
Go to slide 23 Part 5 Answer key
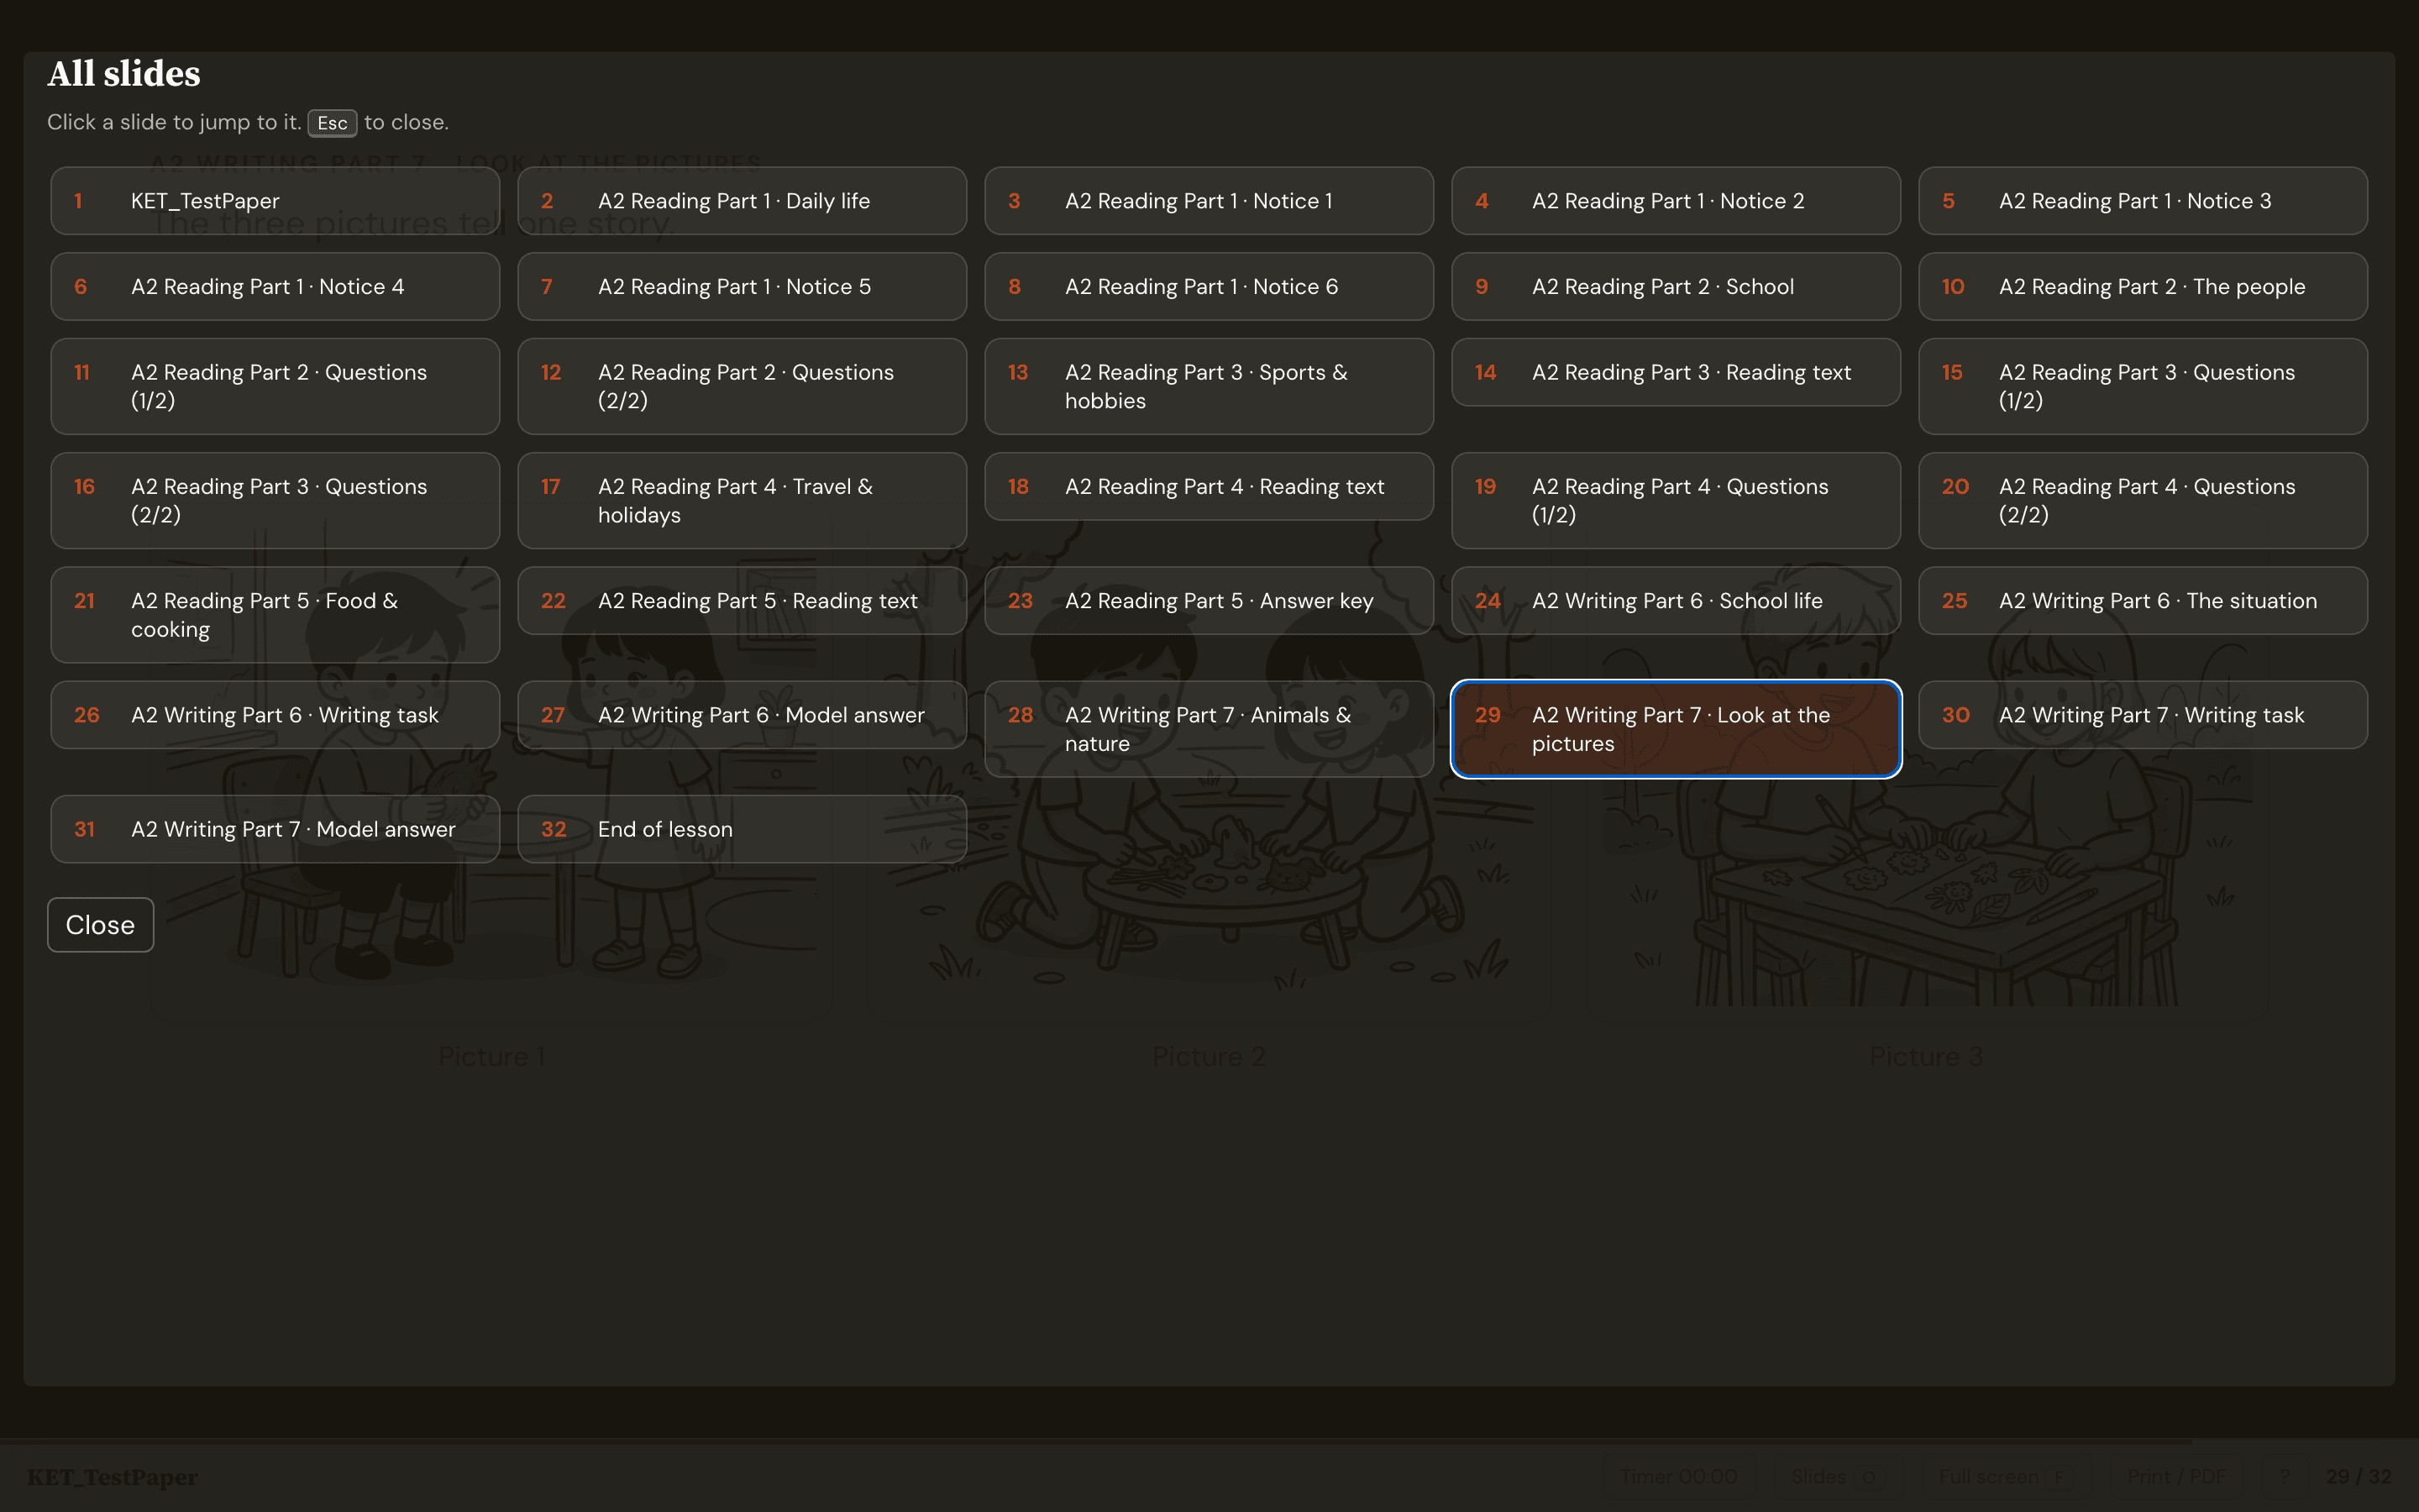click(1209, 601)
